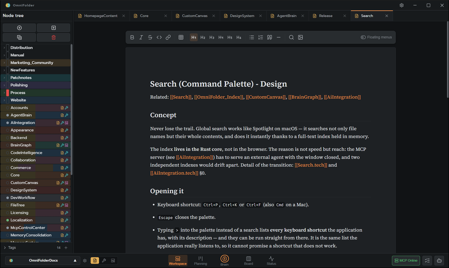Expand the Process folder
Image resolution: width=449 pixels, height=268 pixels.
[4, 93]
